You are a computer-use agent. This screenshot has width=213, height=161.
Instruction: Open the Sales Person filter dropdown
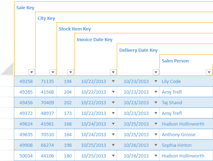209,72
